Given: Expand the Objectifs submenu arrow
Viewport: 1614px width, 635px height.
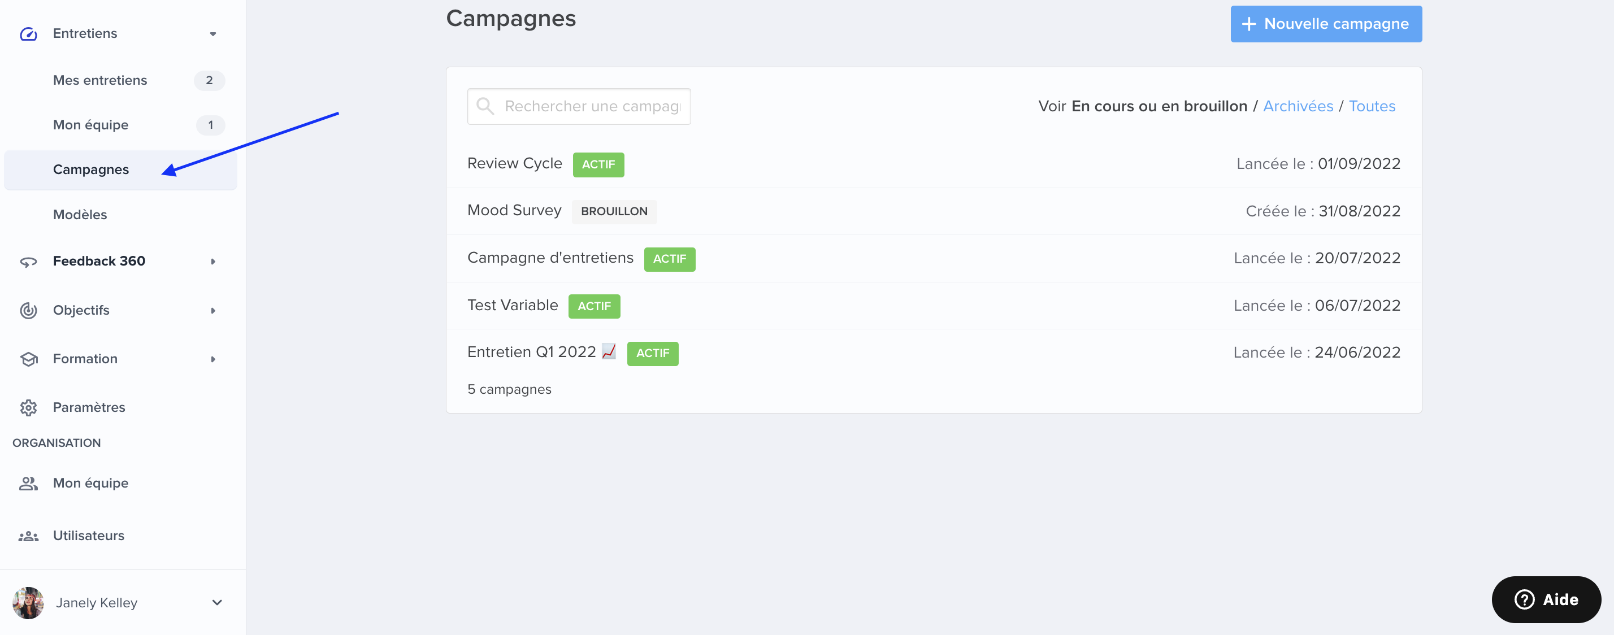Looking at the screenshot, I should pos(213,310).
